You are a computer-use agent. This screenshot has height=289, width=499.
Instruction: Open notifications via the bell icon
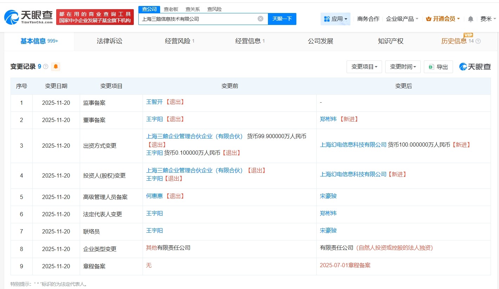pyautogui.click(x=470, y=19)
